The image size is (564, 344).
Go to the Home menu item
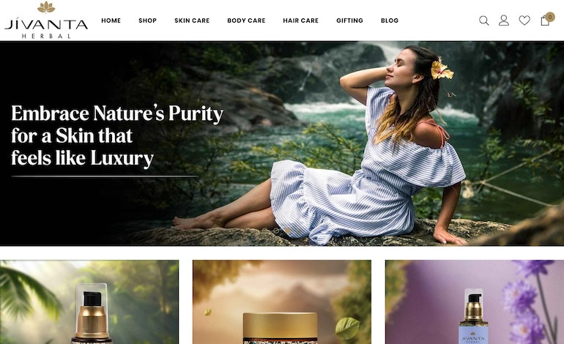click(111, 20)
